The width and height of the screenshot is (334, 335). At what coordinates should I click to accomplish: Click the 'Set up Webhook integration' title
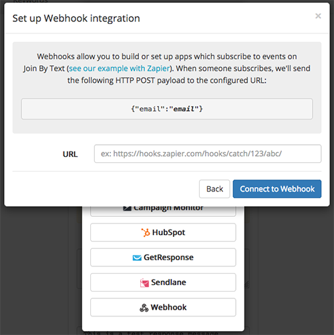(x=76, y=18)
